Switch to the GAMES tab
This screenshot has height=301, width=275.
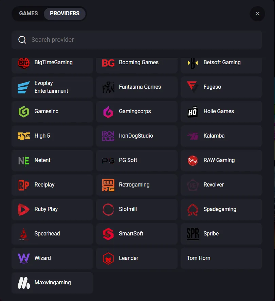coord(28,14)
